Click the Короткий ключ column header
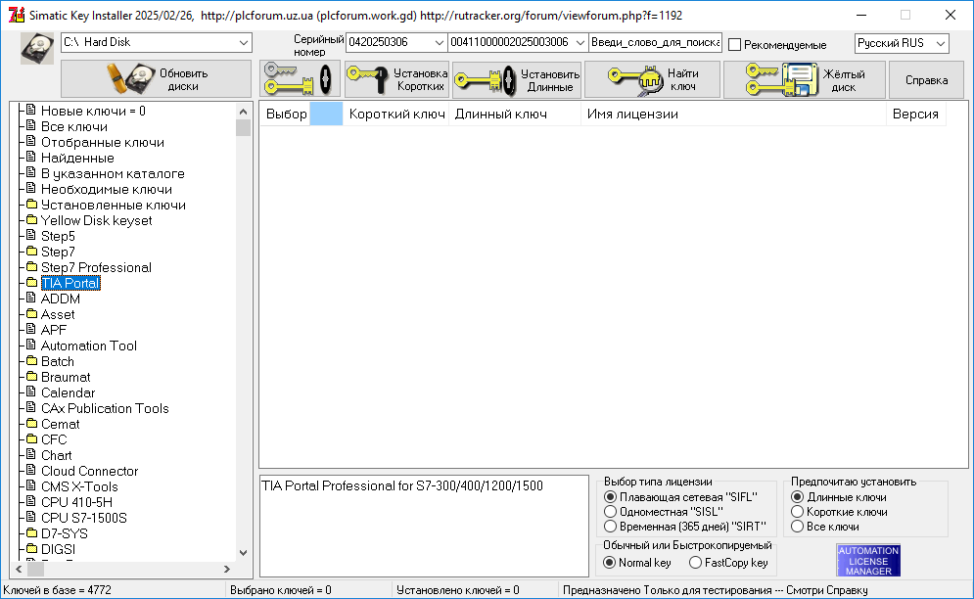This screenshot has width=974, height=599. pyautogui.click(x=396, y=114)
